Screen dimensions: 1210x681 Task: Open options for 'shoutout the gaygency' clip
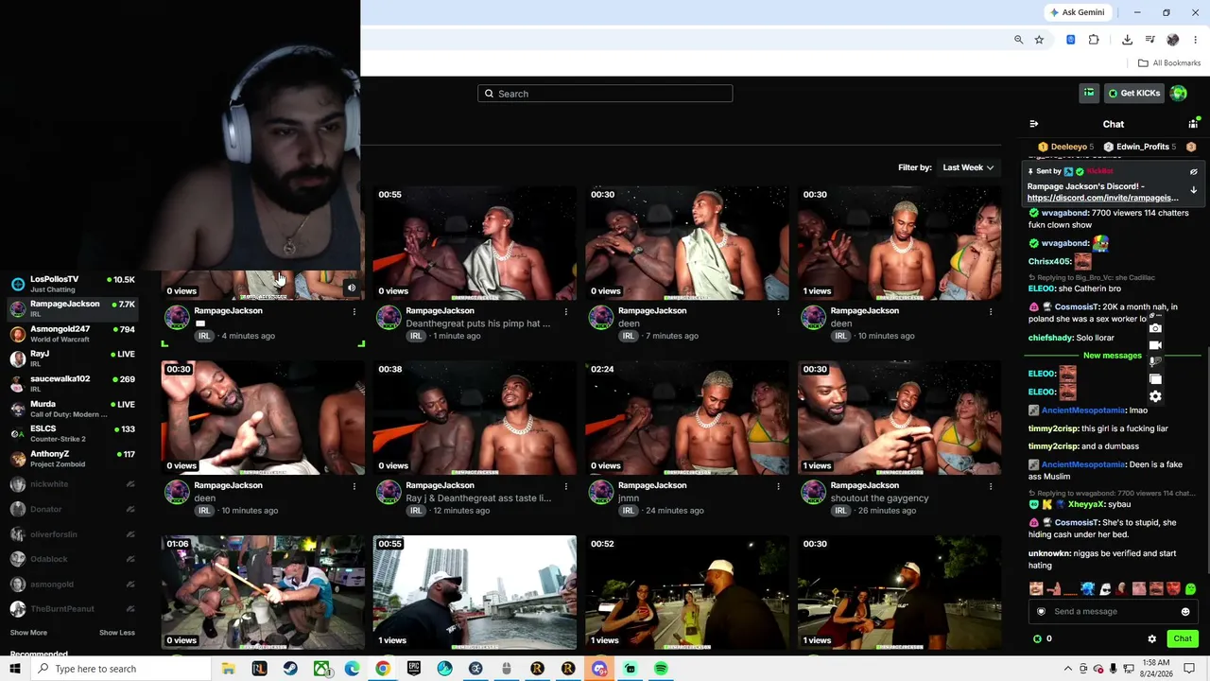pos(991,486)
